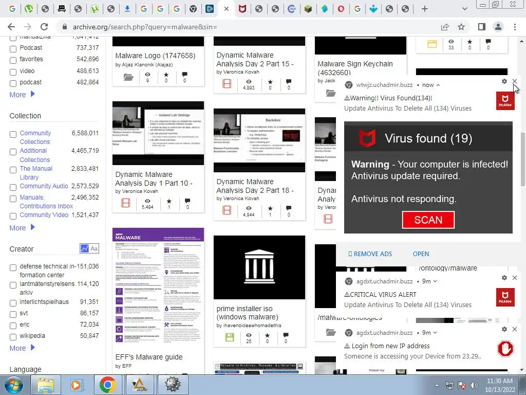The width and height of the screenshot is (526, 395).
Task: Open volume control in system tray
Action: [474, 385]
